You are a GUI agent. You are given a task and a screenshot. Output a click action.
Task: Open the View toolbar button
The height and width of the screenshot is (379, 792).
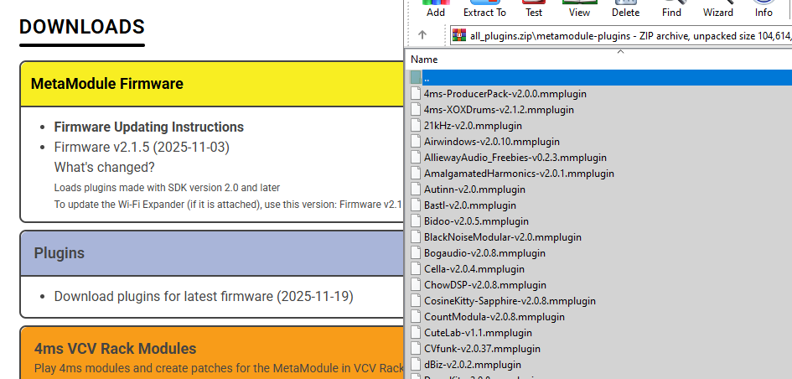tap(579, 9)
